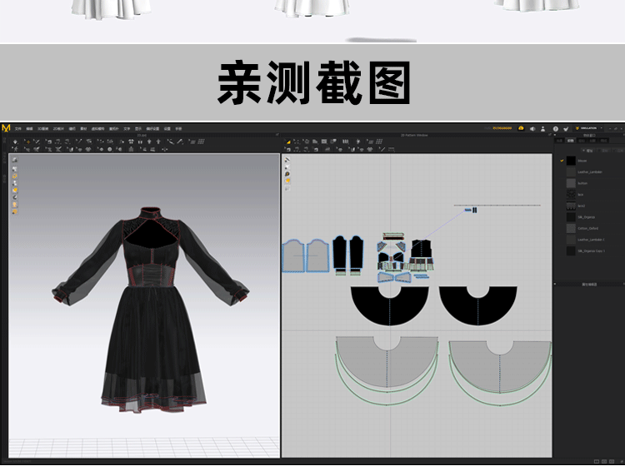This screenshot has width=625, height=476.
Task: Click the topmost icon in 3D viewport sidebar
Action: pyautogui.click(x=14, y=158)
